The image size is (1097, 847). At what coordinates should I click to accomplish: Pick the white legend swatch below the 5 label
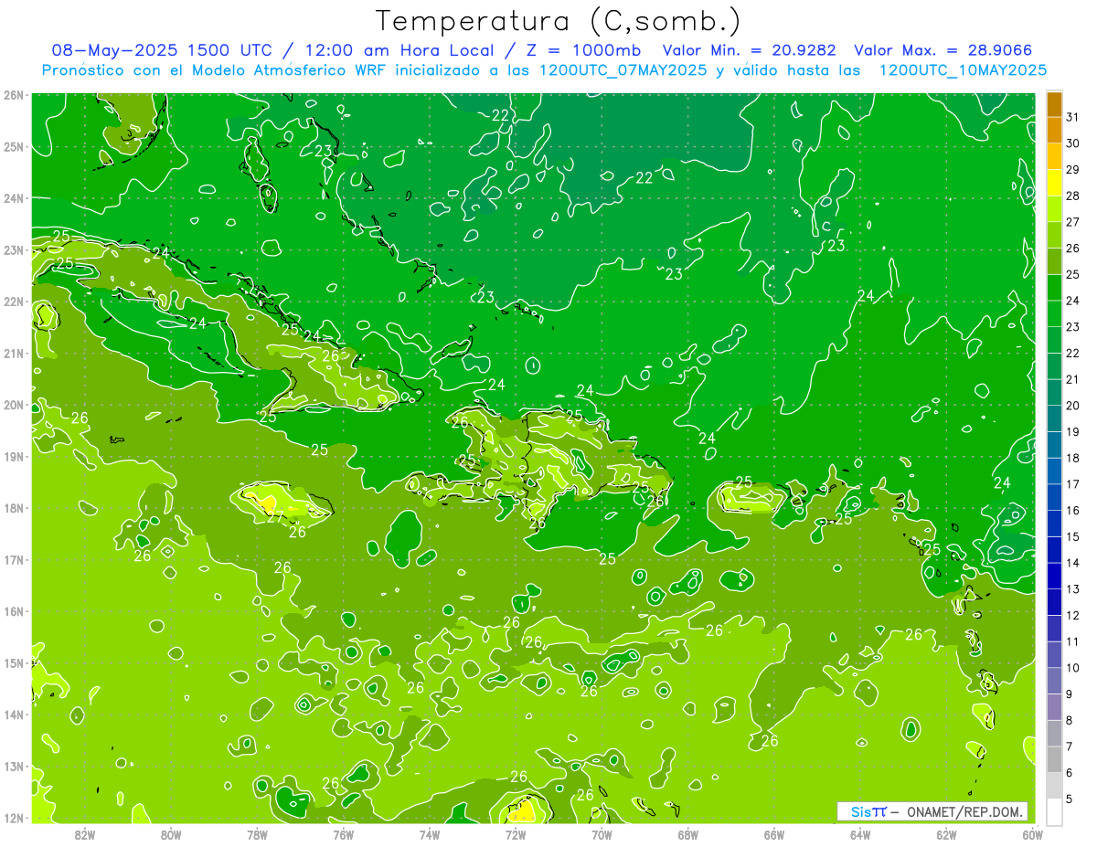[x=1054, y=811]
